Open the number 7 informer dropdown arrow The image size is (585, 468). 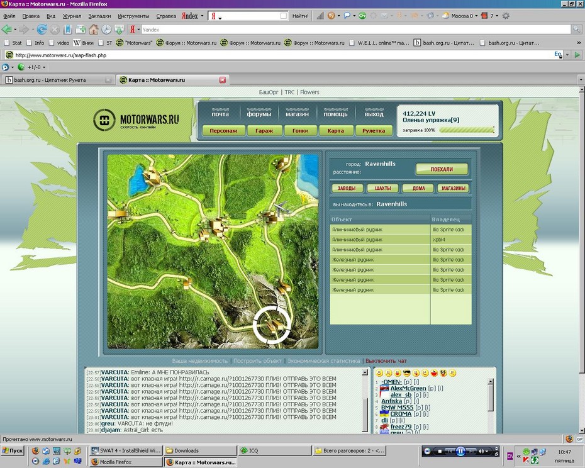[x=497, y=16]
